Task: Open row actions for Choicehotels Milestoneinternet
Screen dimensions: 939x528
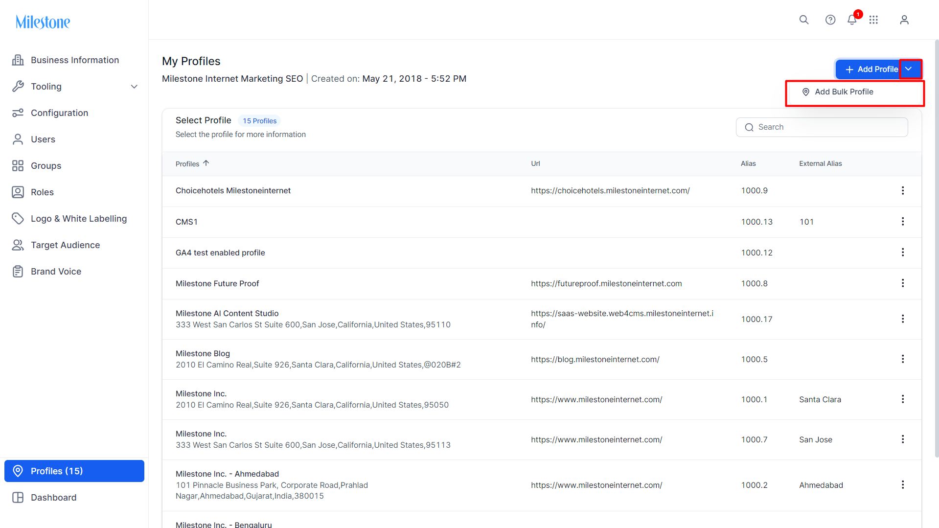Action: (x=903, y=190)
